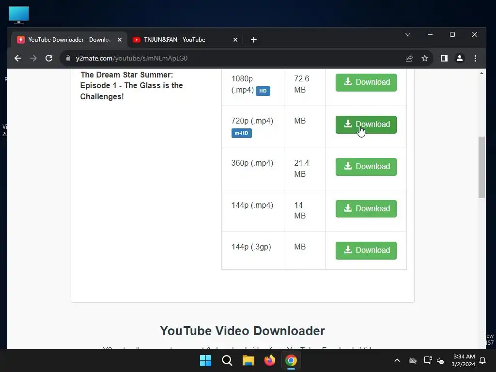Click the OneDrive cloud tray icon
The width and height of the screenshot is (496, 372).
(x=413, y=360)
